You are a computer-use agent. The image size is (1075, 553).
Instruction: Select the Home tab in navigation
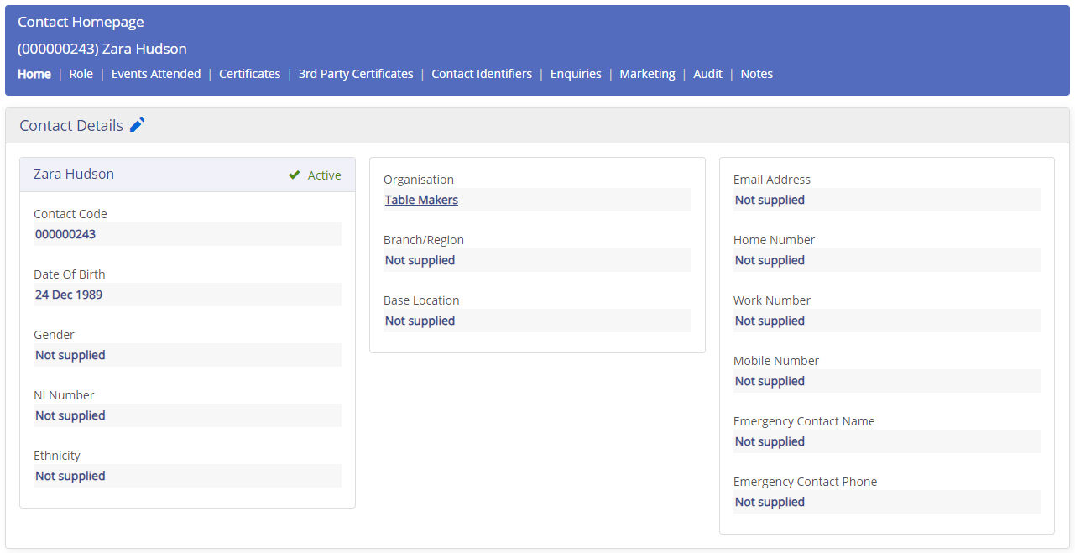(x=34, y=74)
